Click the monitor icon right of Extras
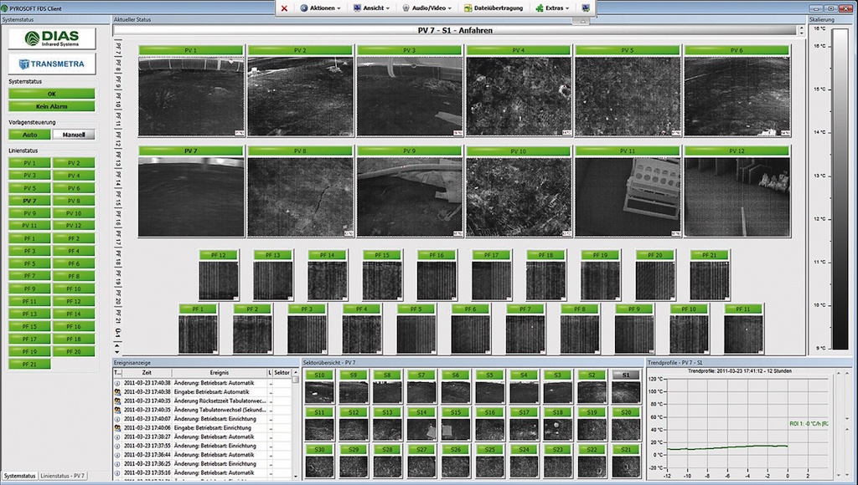Image resolution: width=858 pixels, height=485 pixels. (x=585, y=8)
